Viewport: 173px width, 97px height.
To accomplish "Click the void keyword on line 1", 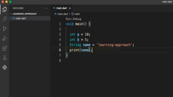I will [x=69, y=24].
